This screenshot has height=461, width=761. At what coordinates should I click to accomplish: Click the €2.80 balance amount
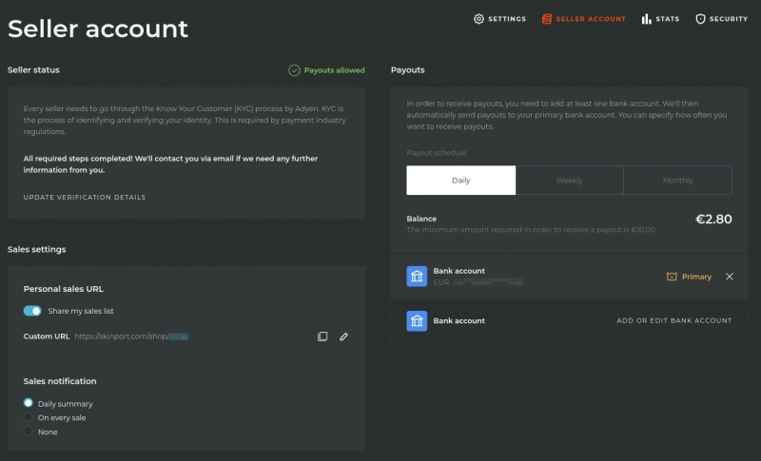(713, 220)
